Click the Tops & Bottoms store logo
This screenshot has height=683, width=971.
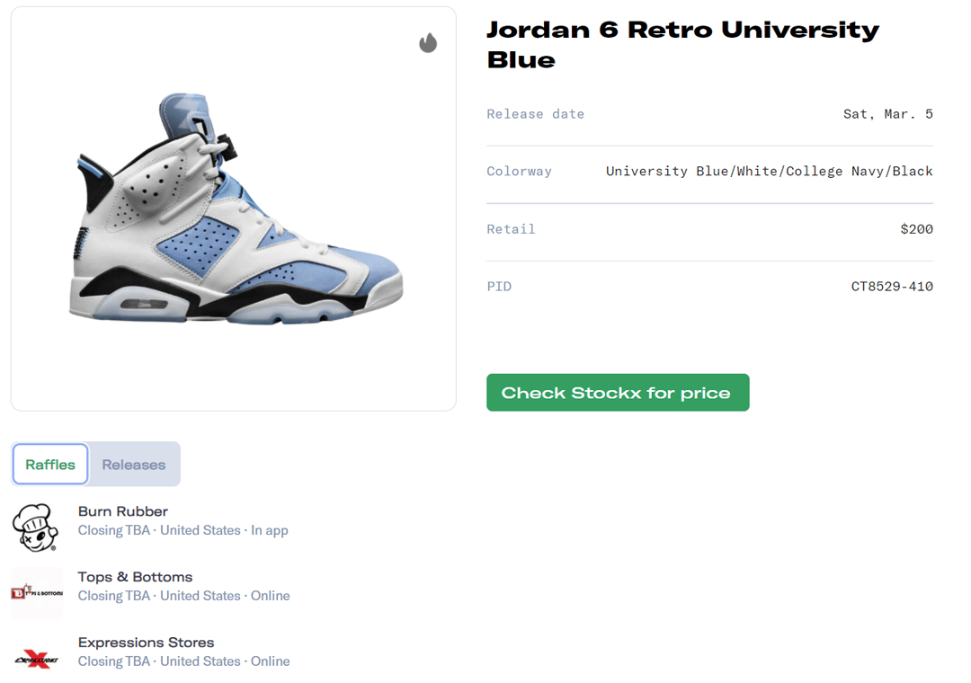pyautogui.click(x=37, y=593)
